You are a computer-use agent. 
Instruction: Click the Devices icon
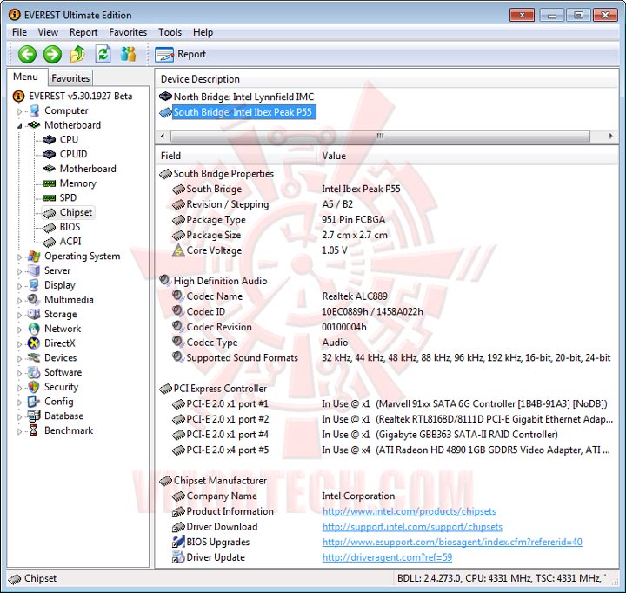[x=34, y=357]
